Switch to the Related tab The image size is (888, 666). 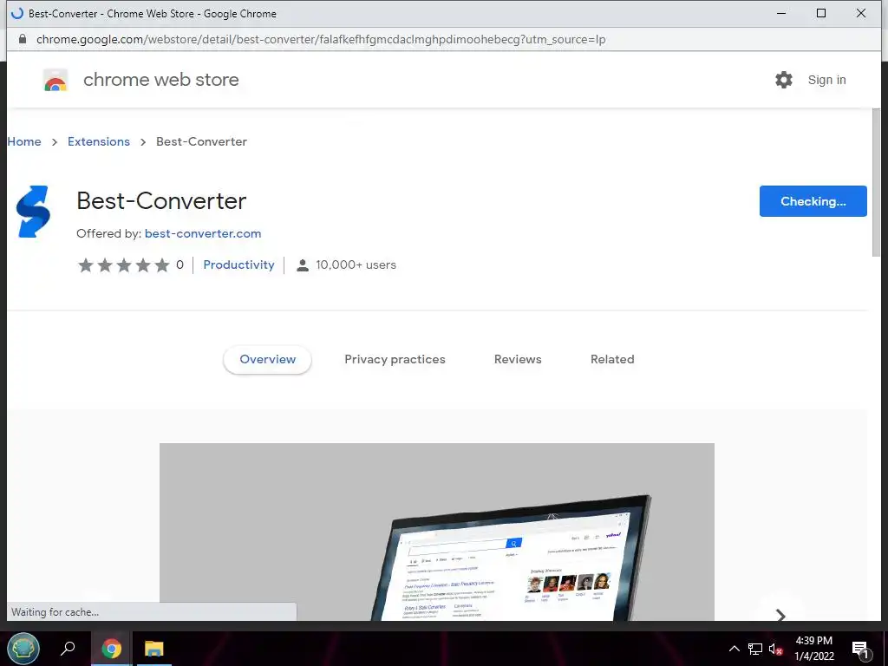click(612, 360)
